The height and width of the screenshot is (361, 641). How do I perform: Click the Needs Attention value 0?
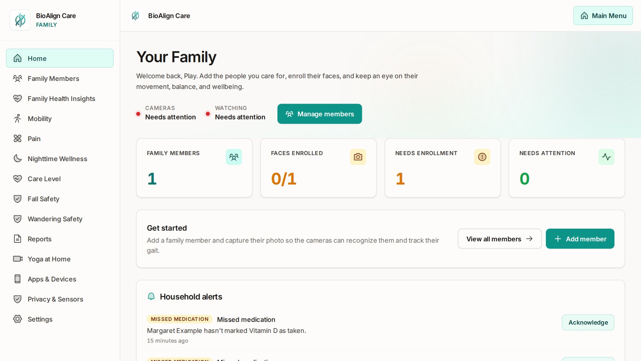click(525, 179)
